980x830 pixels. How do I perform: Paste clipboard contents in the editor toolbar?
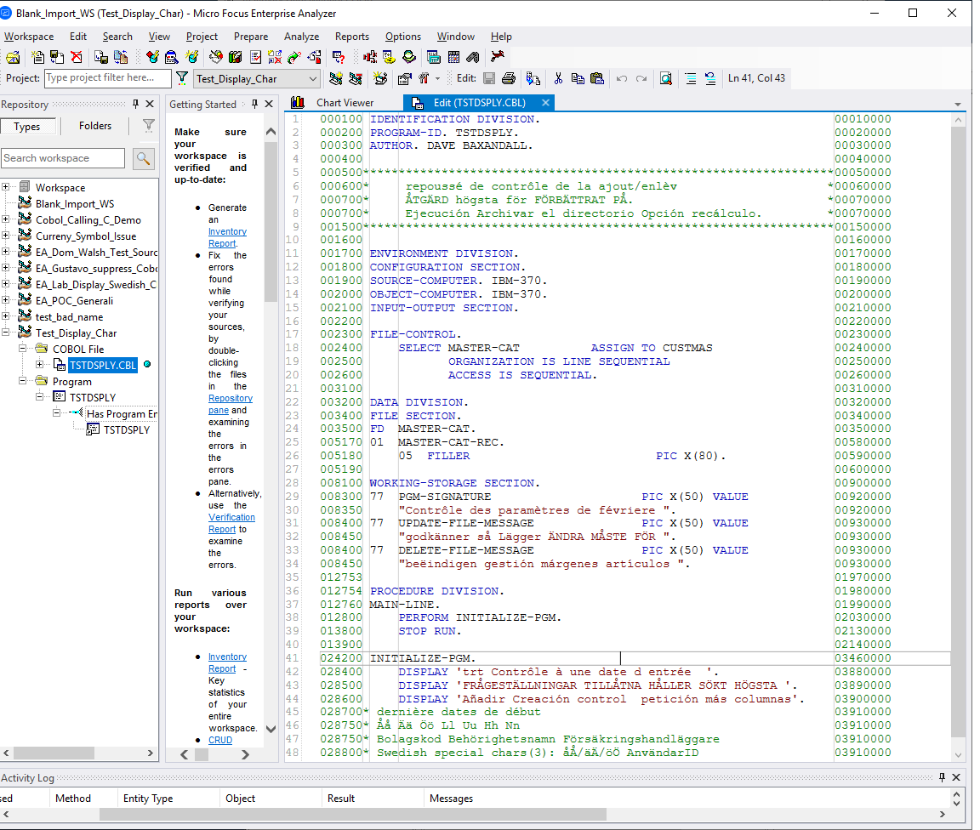pos(598,77)
